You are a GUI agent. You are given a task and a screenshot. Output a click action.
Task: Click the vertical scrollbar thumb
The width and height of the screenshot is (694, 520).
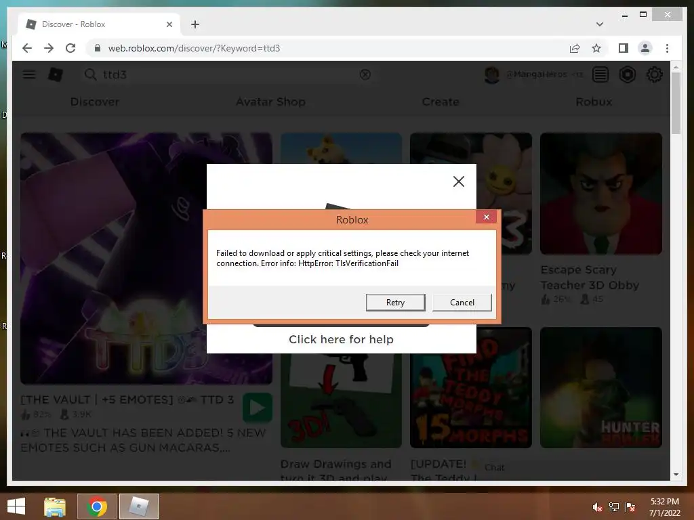[676, 103]
